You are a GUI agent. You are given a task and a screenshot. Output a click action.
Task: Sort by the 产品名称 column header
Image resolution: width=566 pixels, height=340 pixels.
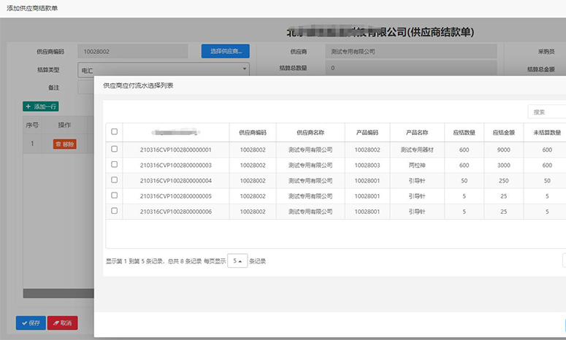click(416, 132)
